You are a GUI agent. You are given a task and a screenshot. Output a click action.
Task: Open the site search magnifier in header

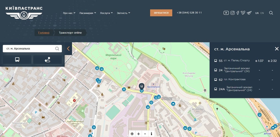click(x=271, y=13)
